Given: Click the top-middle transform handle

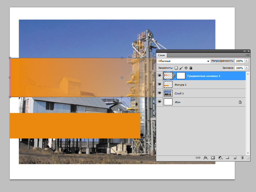Looking at the screenshot, I should [x=122, y=58].
